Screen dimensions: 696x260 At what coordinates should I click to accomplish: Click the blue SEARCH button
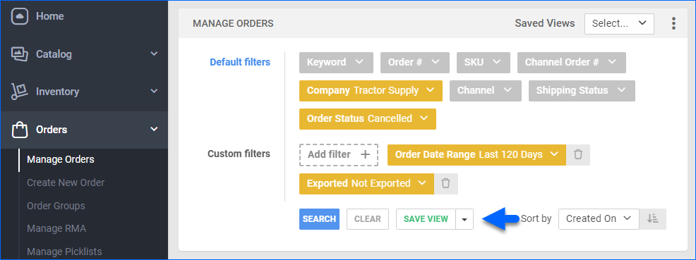(319, 219)
